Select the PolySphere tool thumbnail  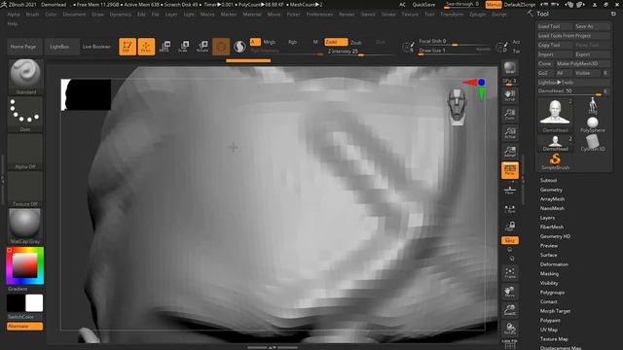593,124
